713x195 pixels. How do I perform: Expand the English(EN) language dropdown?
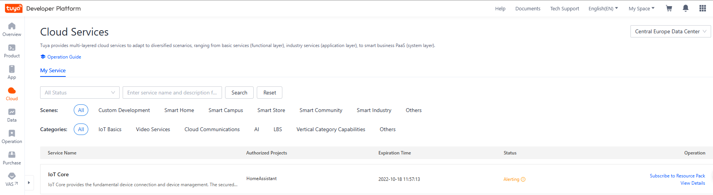click(603, 8)
